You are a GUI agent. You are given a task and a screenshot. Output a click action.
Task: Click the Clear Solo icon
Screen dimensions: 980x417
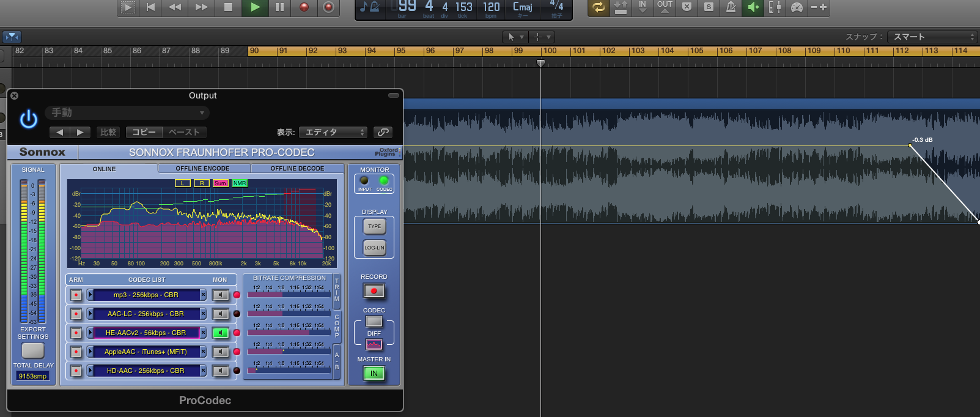(x=687, y=7)
